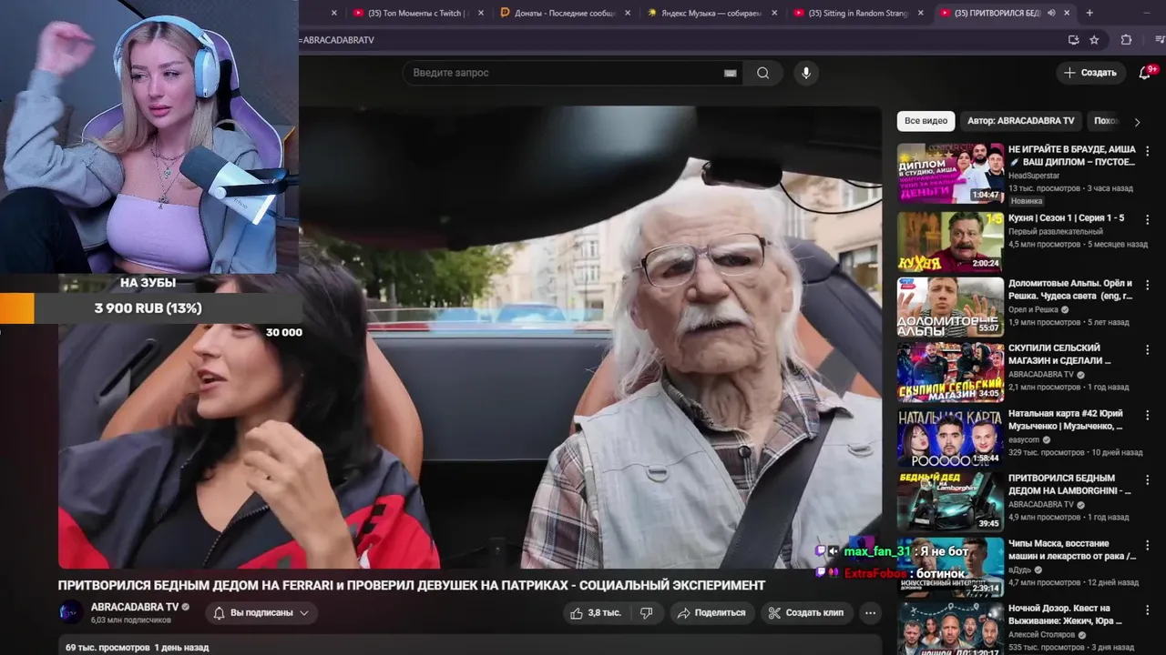Screen dimensions: 1166x655
Task: Switch to the Топ Моменты с Twitch tab
Action: coord(418,13)
